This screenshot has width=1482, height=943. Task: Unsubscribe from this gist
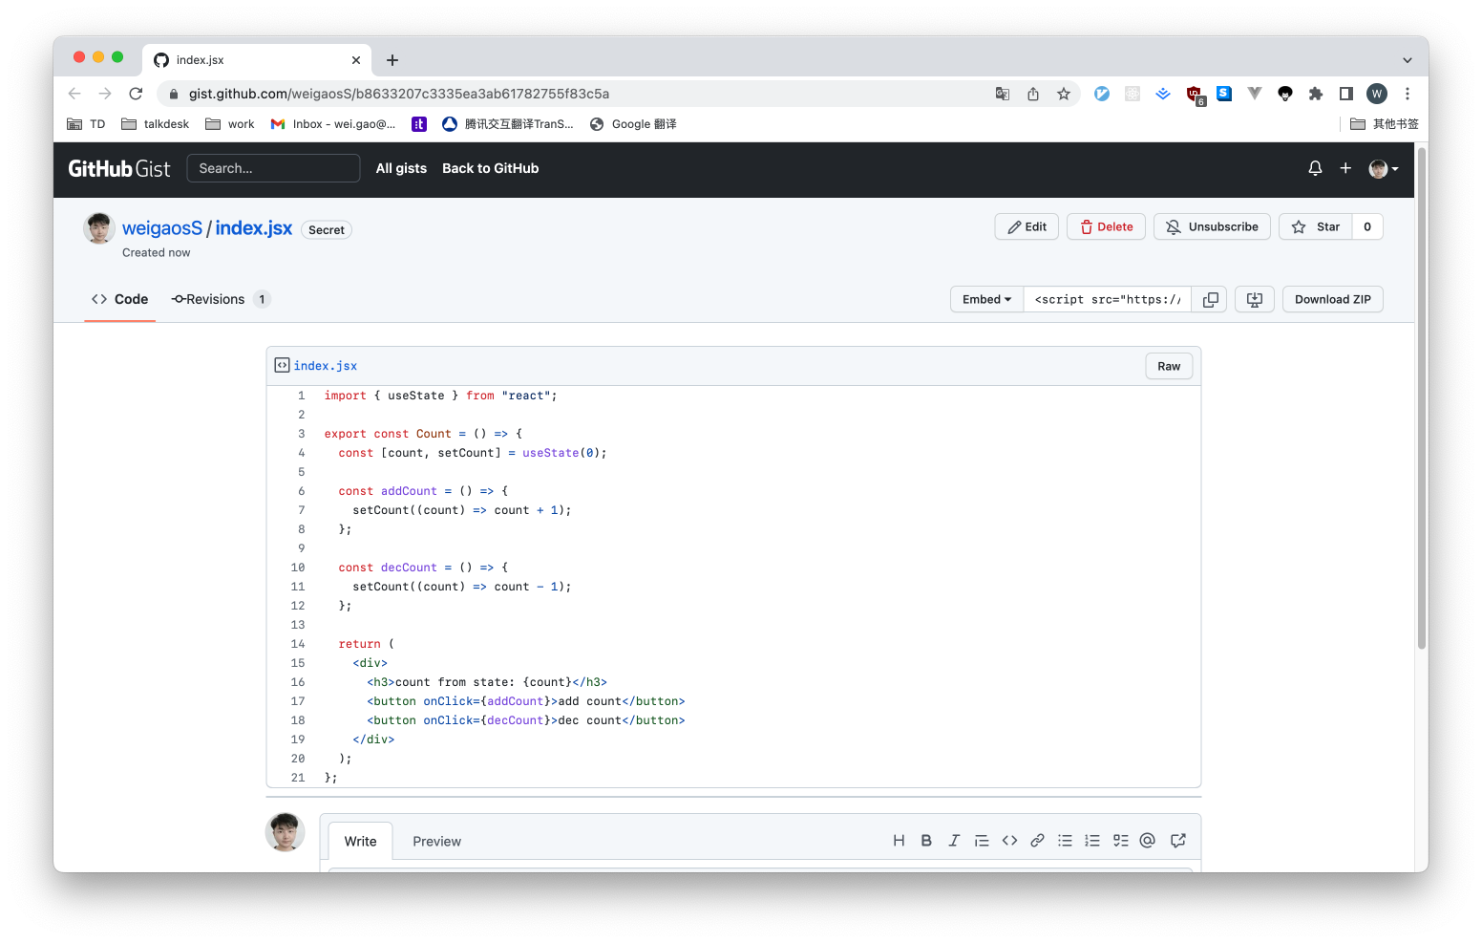pos(1212,226)
